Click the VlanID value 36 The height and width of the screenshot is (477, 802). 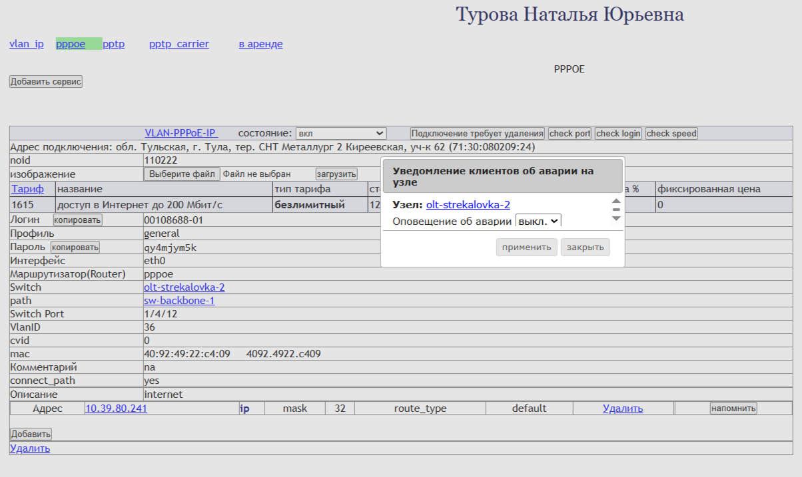pos(150,327)
